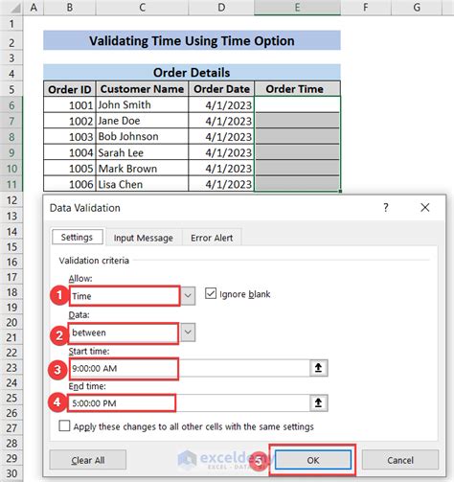The height and width of the screenshot is (482, 454).
Task: Switch to the Input Message tab
Action: tap(144, 238)
